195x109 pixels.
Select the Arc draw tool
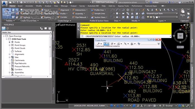pos(117,10)
